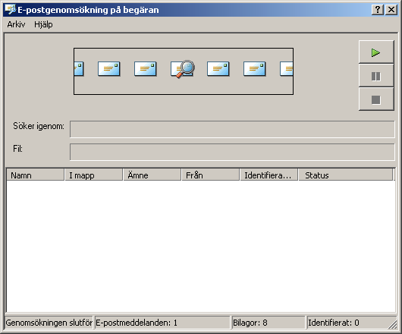Sort by the I mapp column header
402x334 pixels.
(93, 175)
